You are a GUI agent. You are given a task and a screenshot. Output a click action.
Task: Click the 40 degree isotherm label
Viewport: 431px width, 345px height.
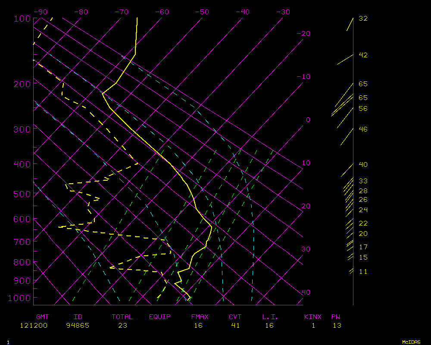click(306, 292)
